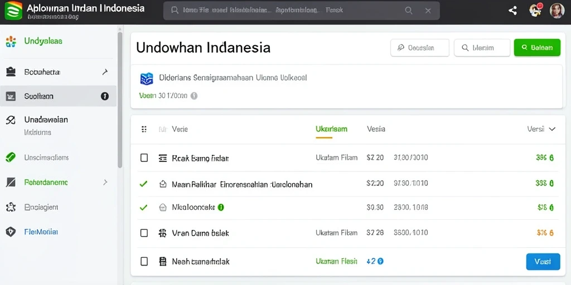Viewport: 571px width, 285px height.
Task: Select the Vesia tab
Action: coord(376,129)
